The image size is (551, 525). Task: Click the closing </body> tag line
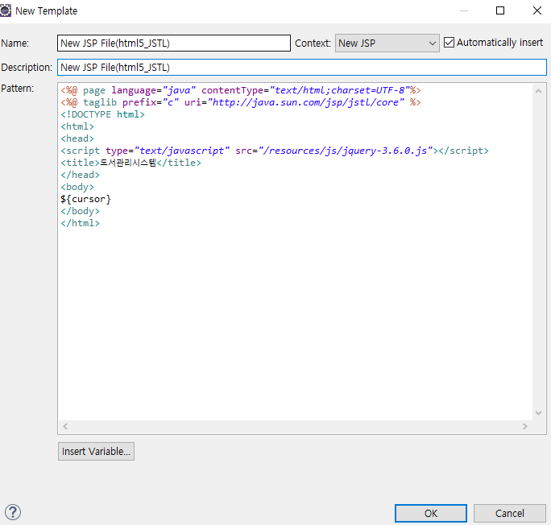(80, 211)
